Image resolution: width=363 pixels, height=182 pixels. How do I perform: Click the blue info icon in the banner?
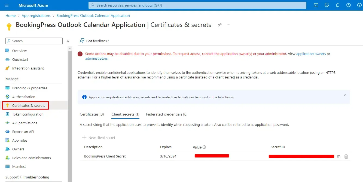84,97
